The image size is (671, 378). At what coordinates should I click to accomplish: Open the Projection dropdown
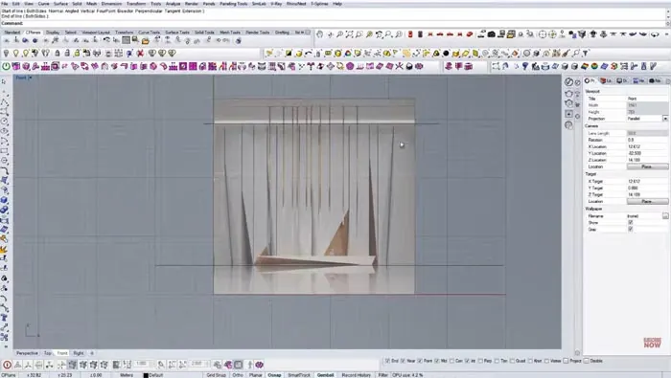(665, 119)
